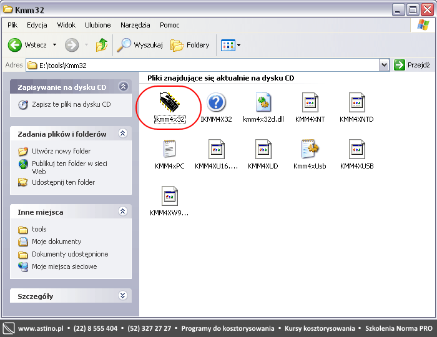Select the KMM4XUSB file icon
Screen dimensions: 437x337
pyautogui.click(x=356, y=149)
